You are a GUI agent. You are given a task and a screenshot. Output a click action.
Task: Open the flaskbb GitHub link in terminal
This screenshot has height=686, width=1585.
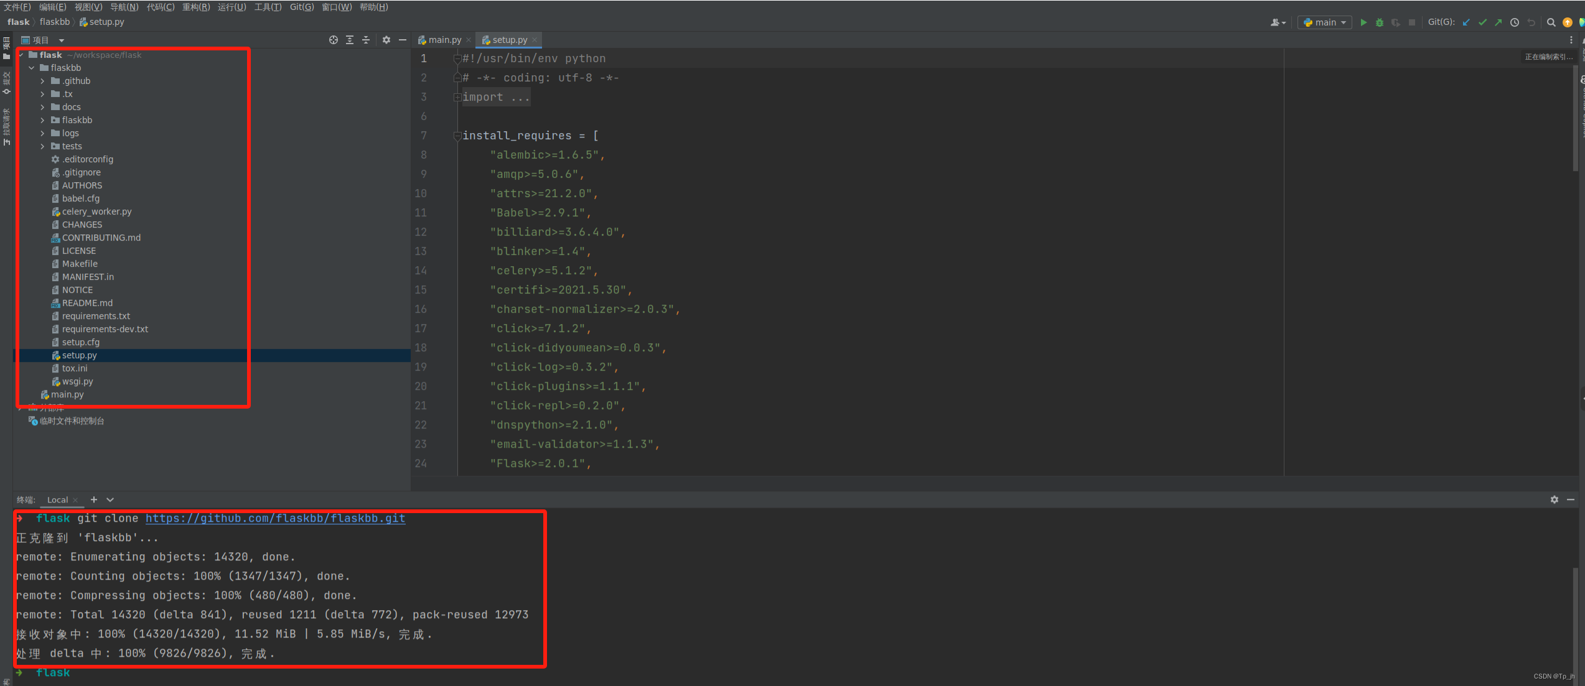click(275, 518)
